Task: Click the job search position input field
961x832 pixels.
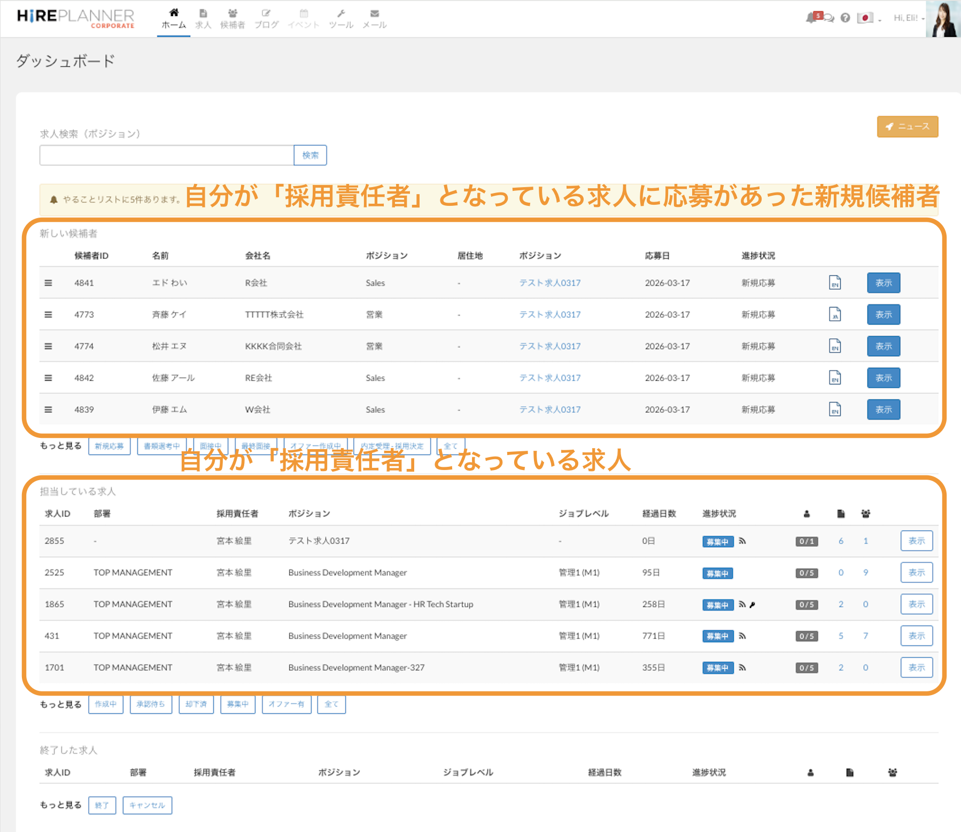Action: click(x=166, y=156)
